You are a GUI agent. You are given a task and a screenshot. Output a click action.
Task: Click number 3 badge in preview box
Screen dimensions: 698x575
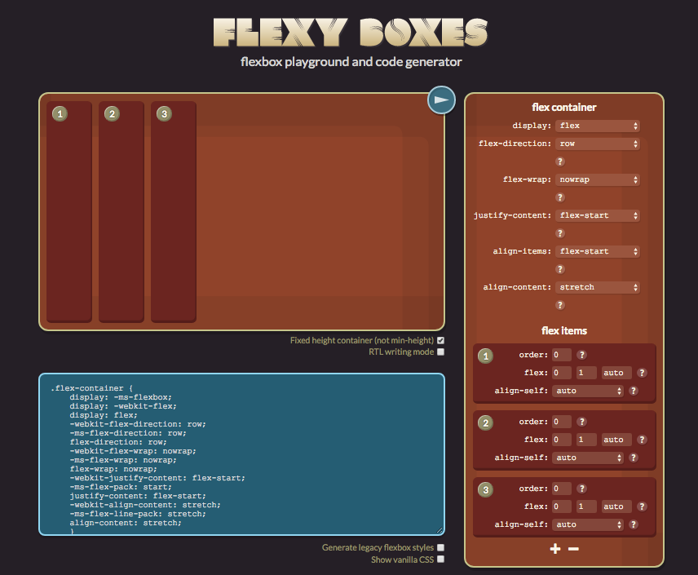164,114
